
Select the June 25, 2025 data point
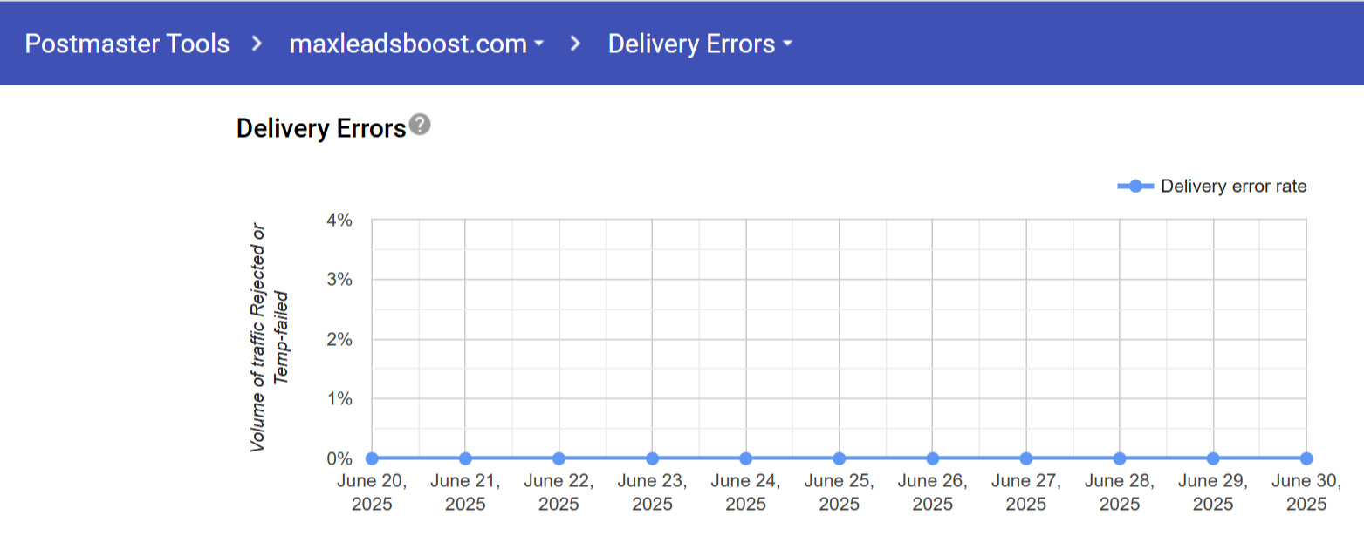pos(839,458)
